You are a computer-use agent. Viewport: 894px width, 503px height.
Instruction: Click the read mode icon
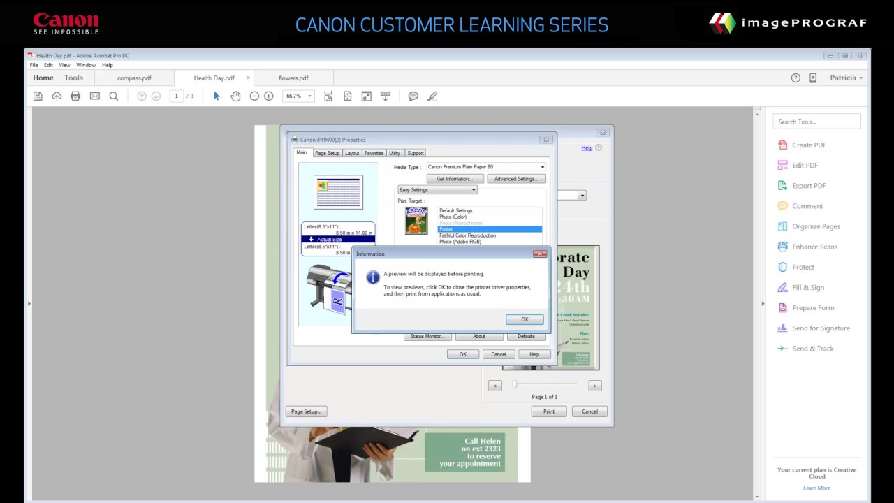(x=385, y=96)
